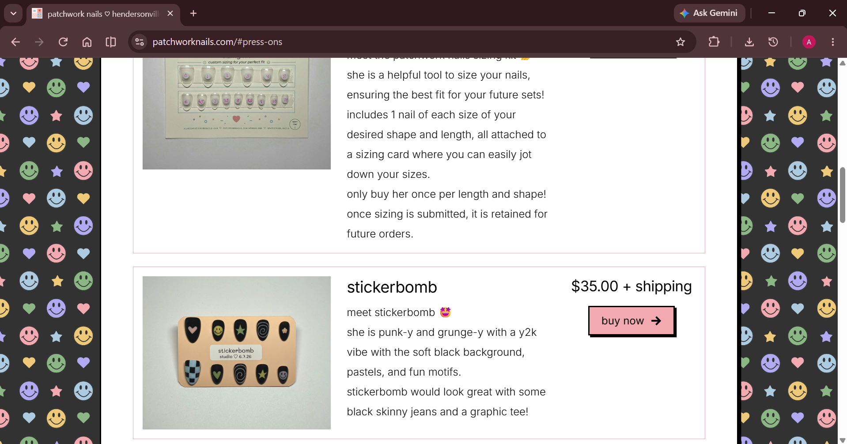This screenshot has height=444, width=847.
Task: Bookmark this page with the star icon
Action: click(x=681, y=42)
